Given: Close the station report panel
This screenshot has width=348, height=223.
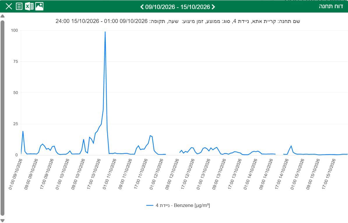Looking at the screenshot, I should point(9,6).
